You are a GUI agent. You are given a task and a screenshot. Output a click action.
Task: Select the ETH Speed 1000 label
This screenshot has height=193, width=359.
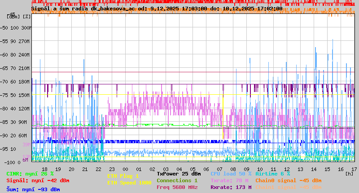[129, 183]
